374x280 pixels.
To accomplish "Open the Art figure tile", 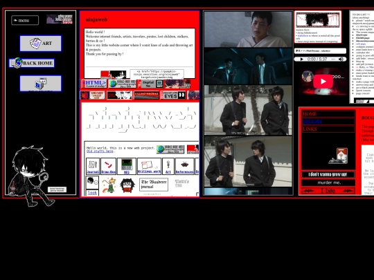I will point(168,166).
